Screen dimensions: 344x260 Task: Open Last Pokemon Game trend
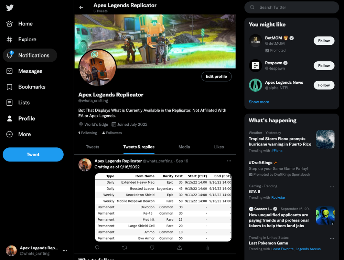(268, 243)
